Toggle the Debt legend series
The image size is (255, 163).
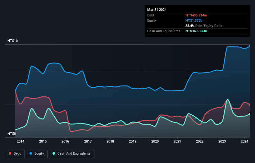click(x=14, y=153)
